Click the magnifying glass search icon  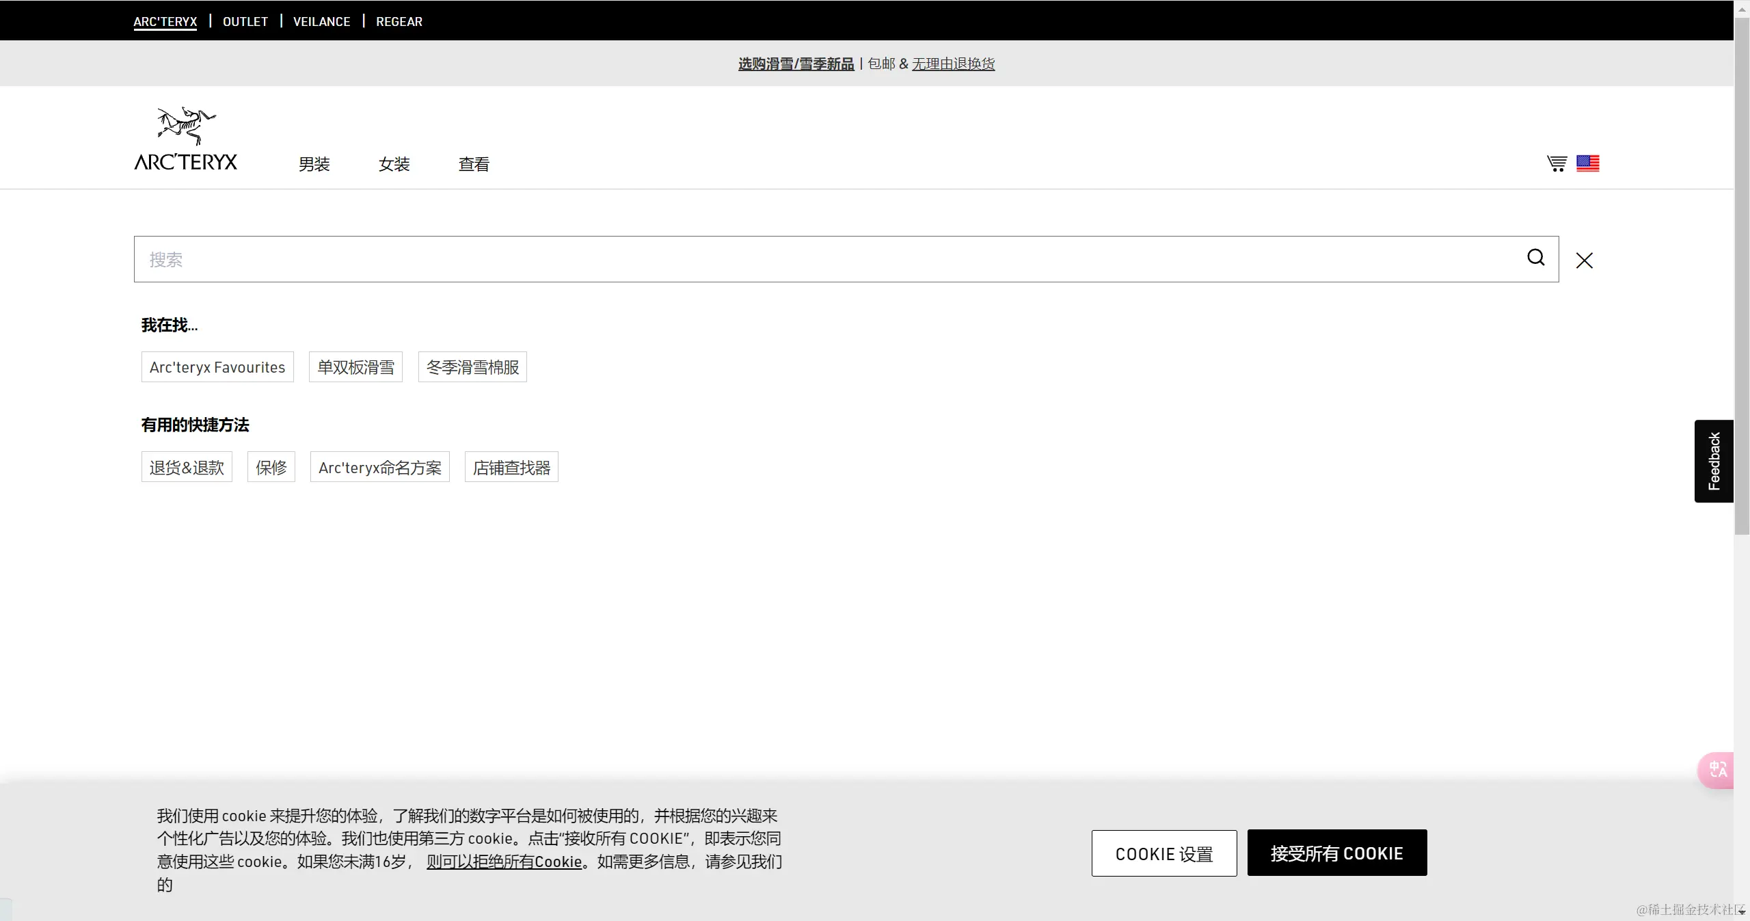[x=1535, y=257]
